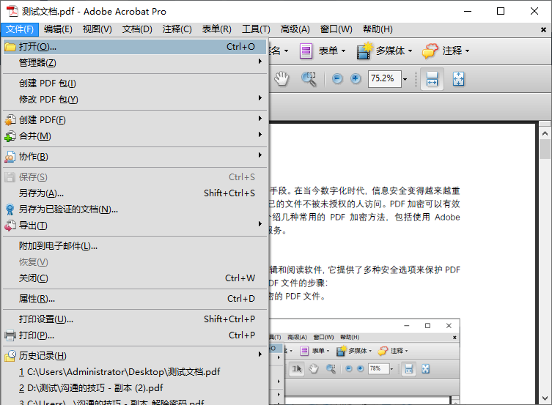Click the 合并 combine files icon
Viewport: 552px width, 405px height.
click(x=10, y=136)
